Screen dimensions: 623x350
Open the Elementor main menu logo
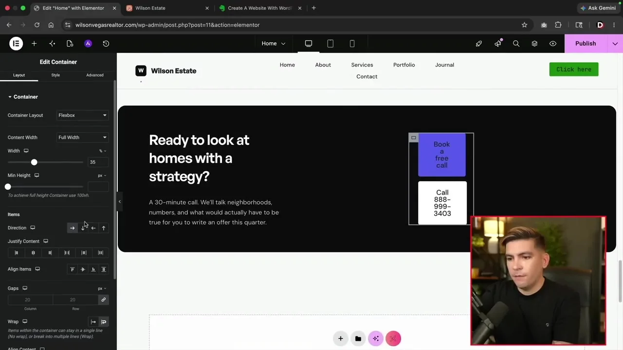click(16, 44)
